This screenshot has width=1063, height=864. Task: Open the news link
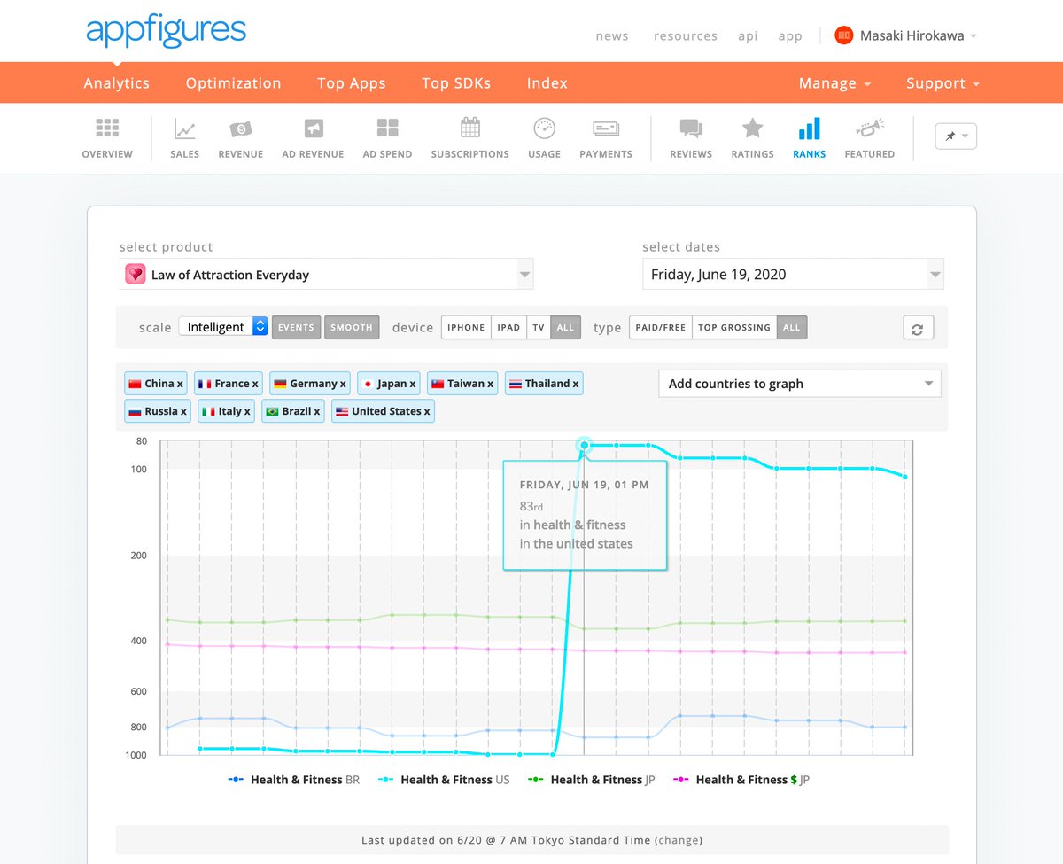(612, 36)
